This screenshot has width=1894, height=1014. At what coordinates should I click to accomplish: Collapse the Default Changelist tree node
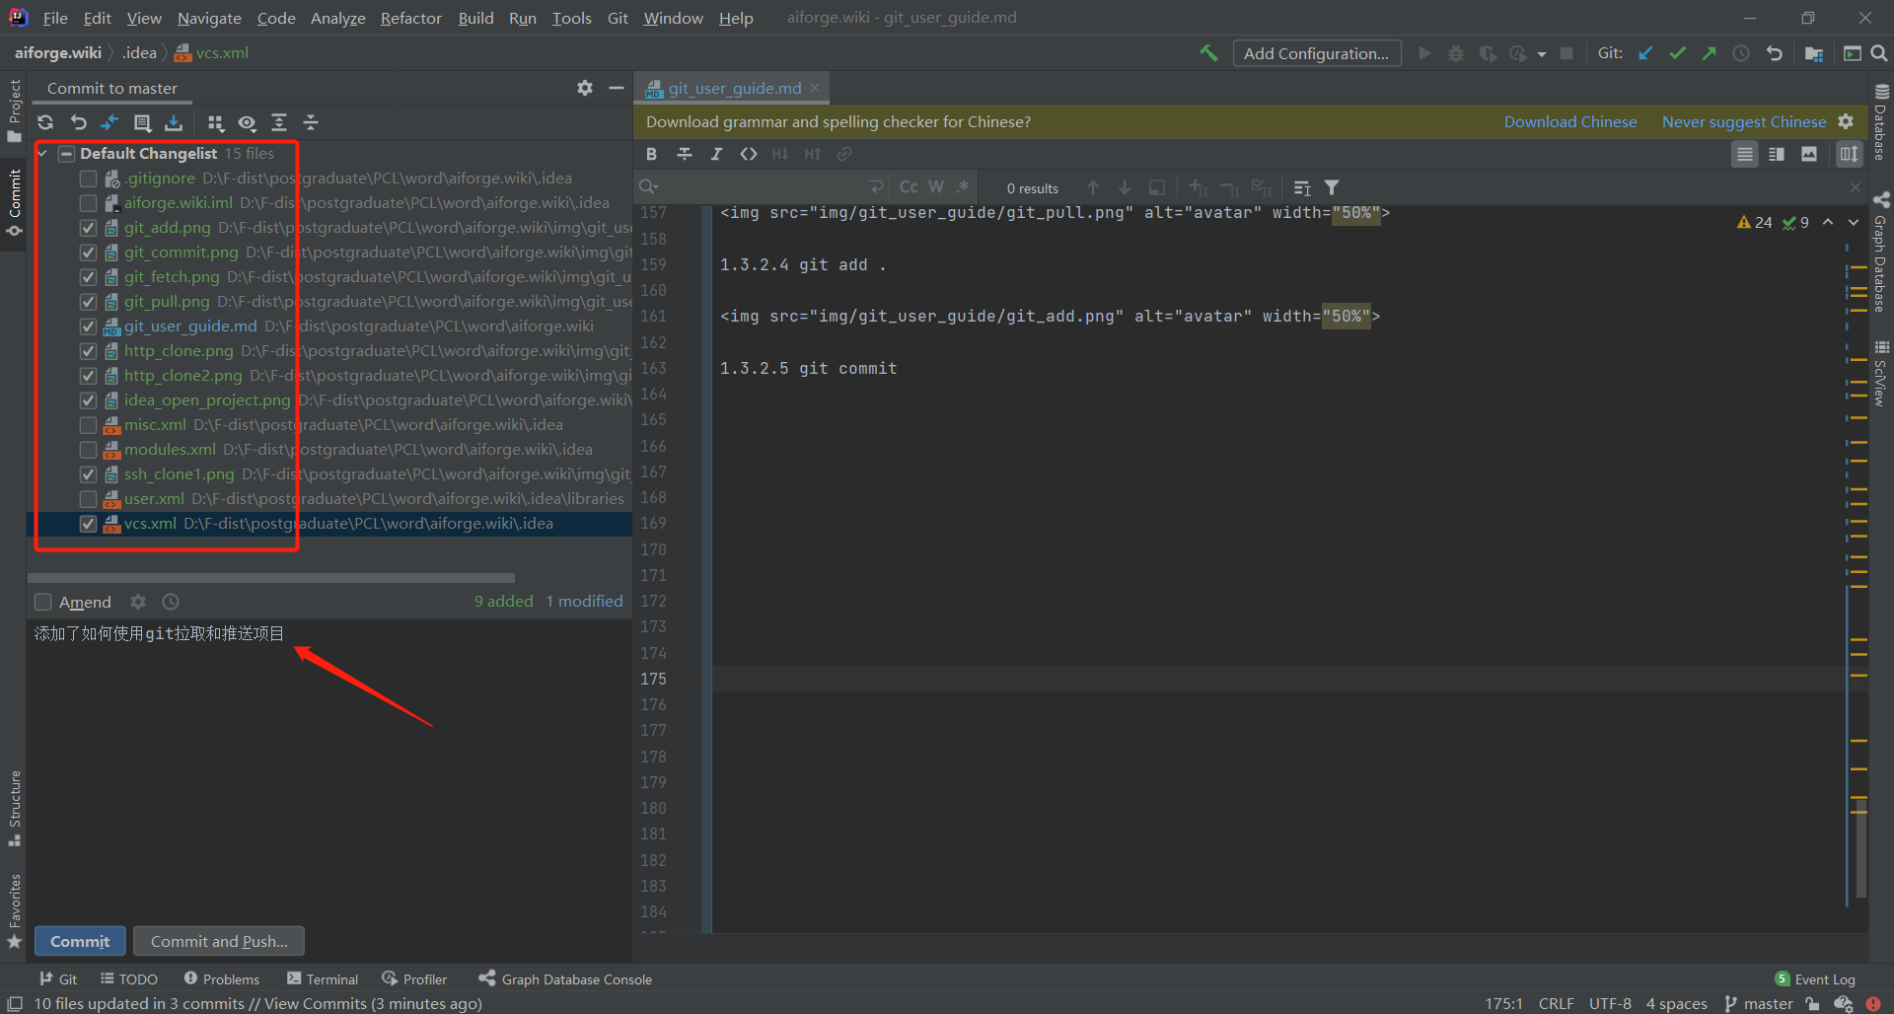point(42,154)
